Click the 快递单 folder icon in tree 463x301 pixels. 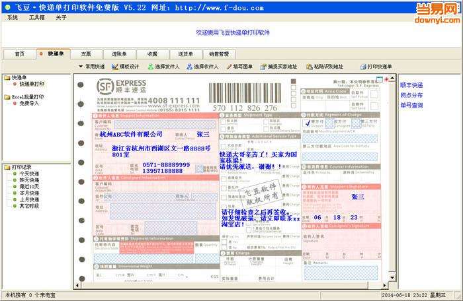click(x=7, y=78)
